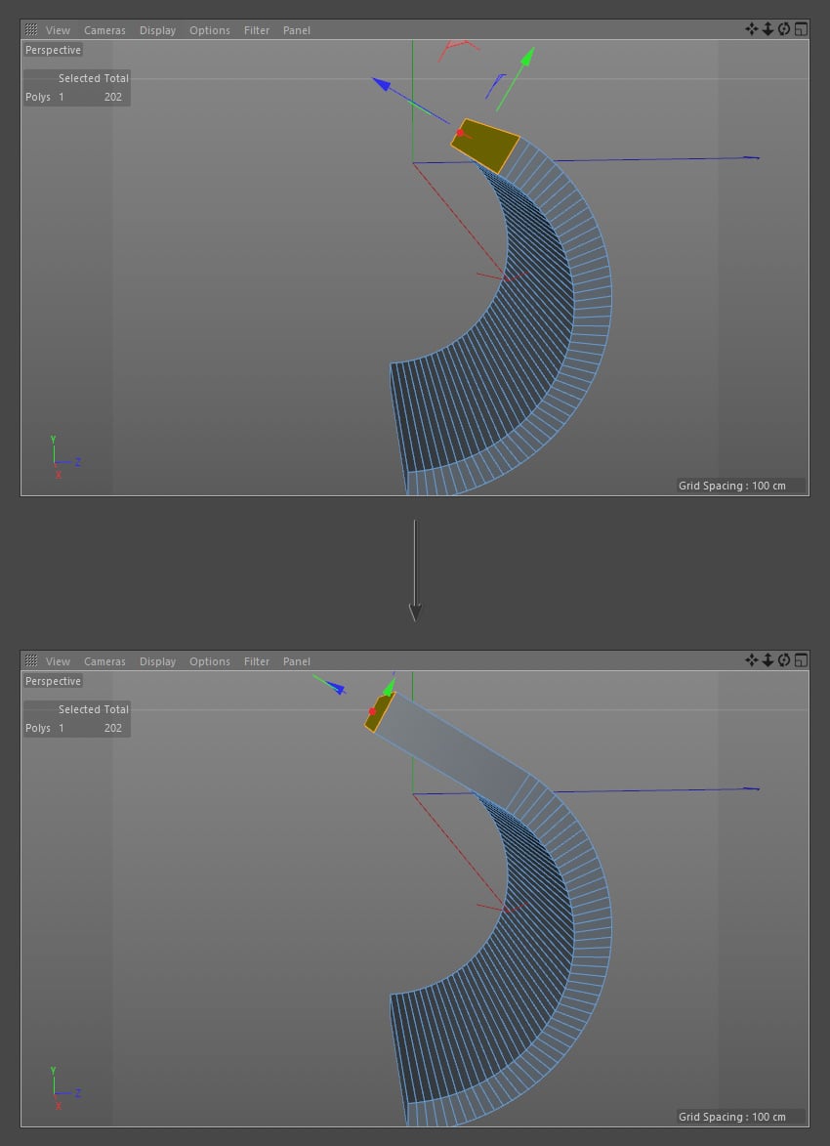
Task: Grab the blue axis arrow in bottom viewport
Action: [x=337, y=688]
